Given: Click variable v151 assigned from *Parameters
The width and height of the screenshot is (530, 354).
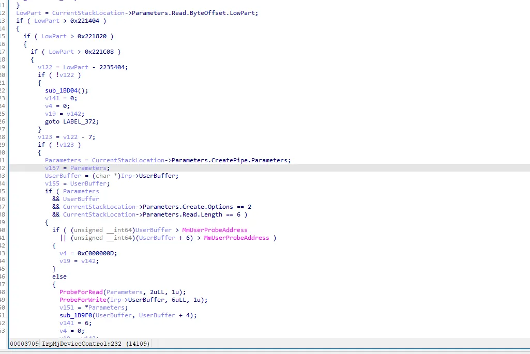Looking at the screenshot, I should pos(67,307).
